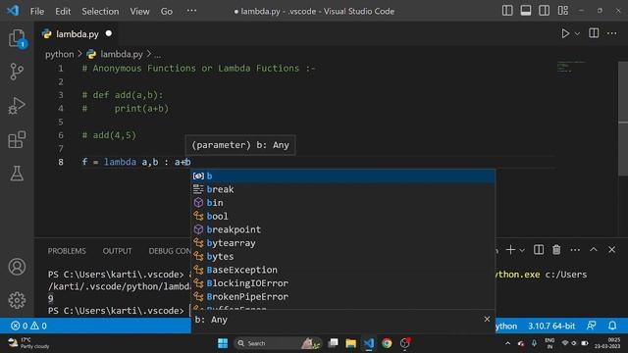Choose 'BlockingIOError' from suggestions
This screenshot has height=353, width=628.
tap(342, 283)
